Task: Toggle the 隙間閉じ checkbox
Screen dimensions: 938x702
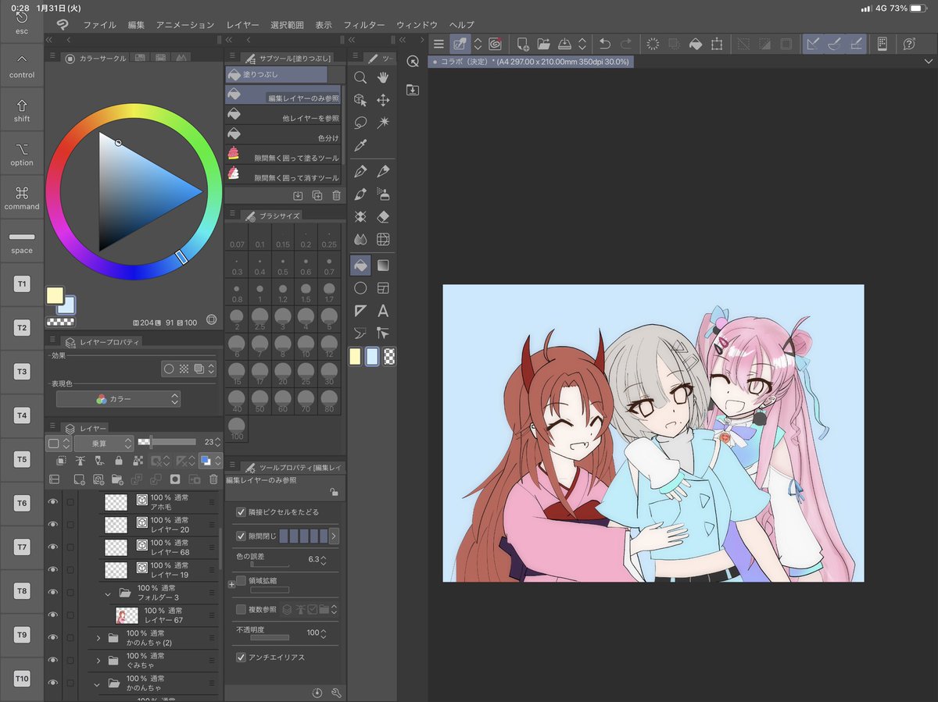Action: pos(241,536)
